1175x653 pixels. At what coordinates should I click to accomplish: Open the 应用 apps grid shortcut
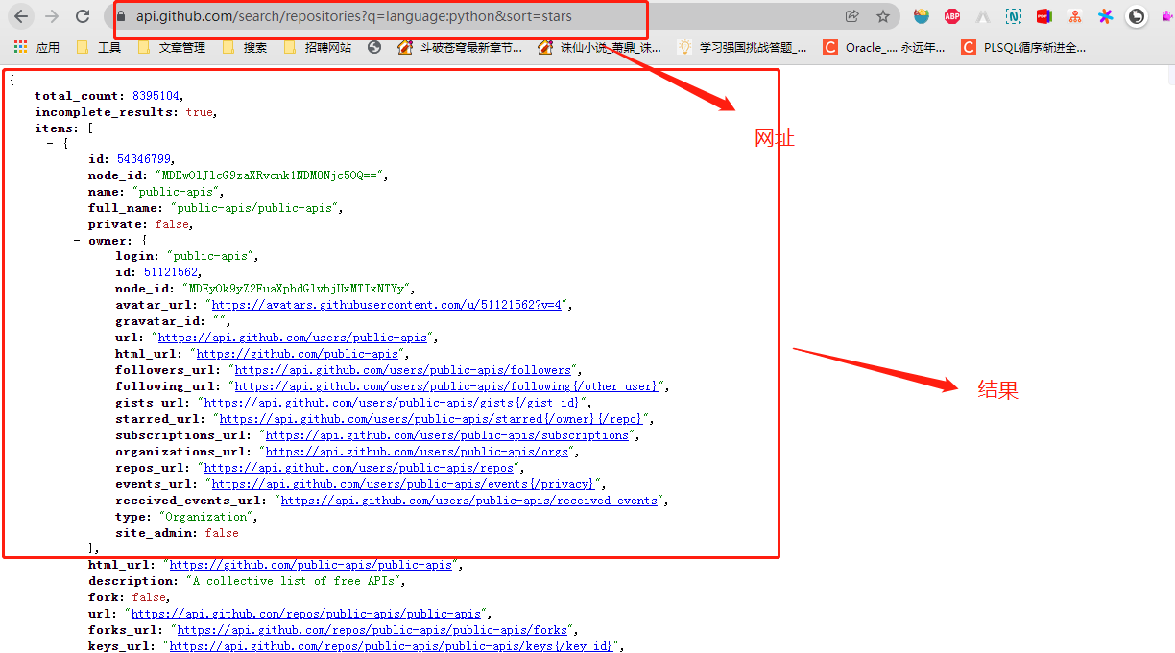pyautogui.click(x=36, y=47)
